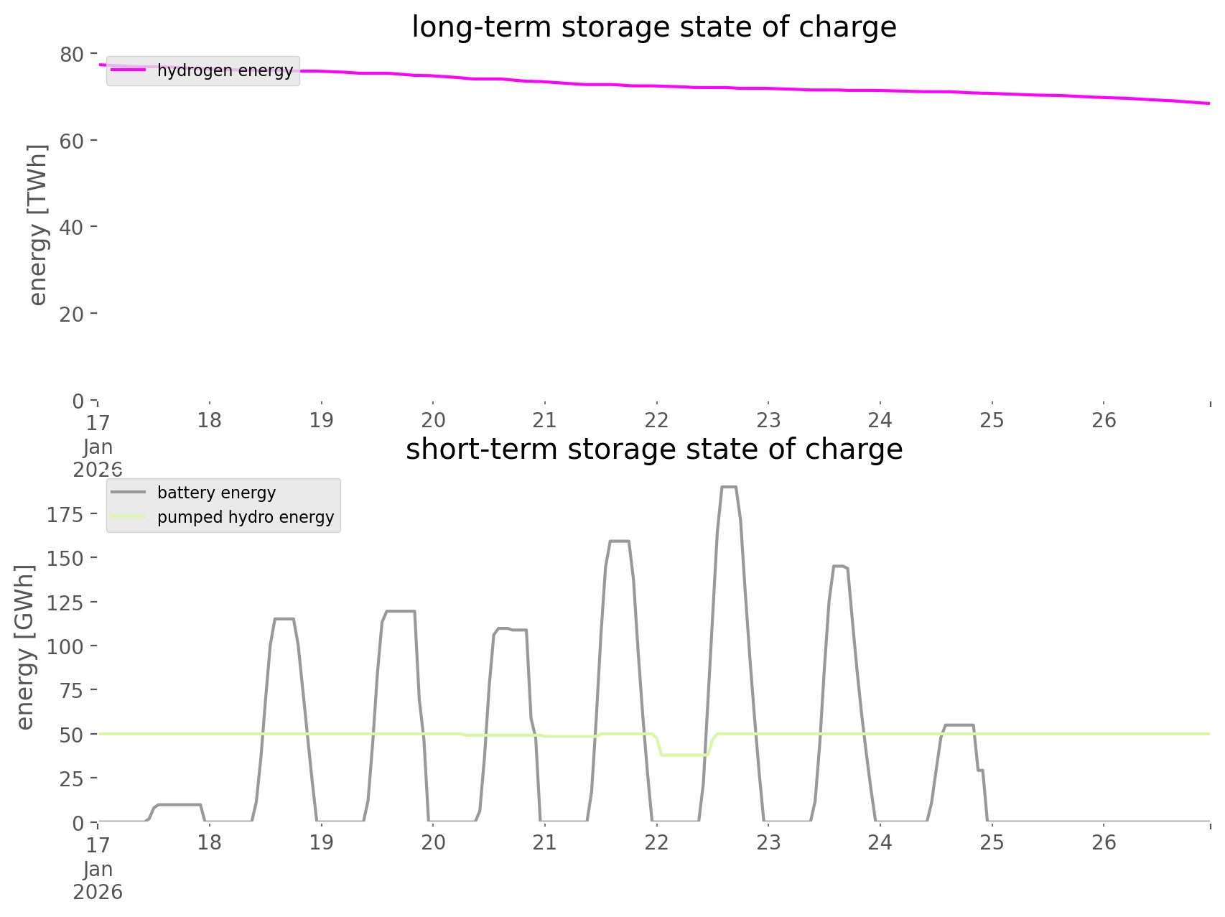
Task: Pick date tick 19 on the bottom chart
Action: coord(321,842)
